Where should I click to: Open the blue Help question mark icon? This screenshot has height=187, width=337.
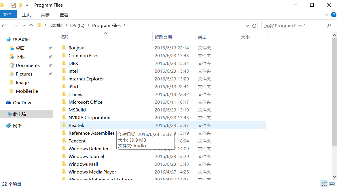[334, 15]
